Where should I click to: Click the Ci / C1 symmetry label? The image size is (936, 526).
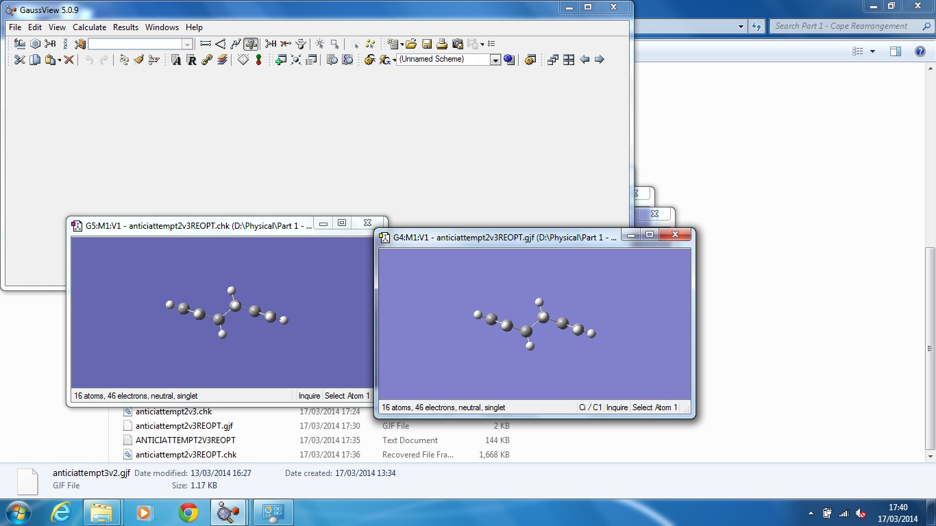coord(590,408)
